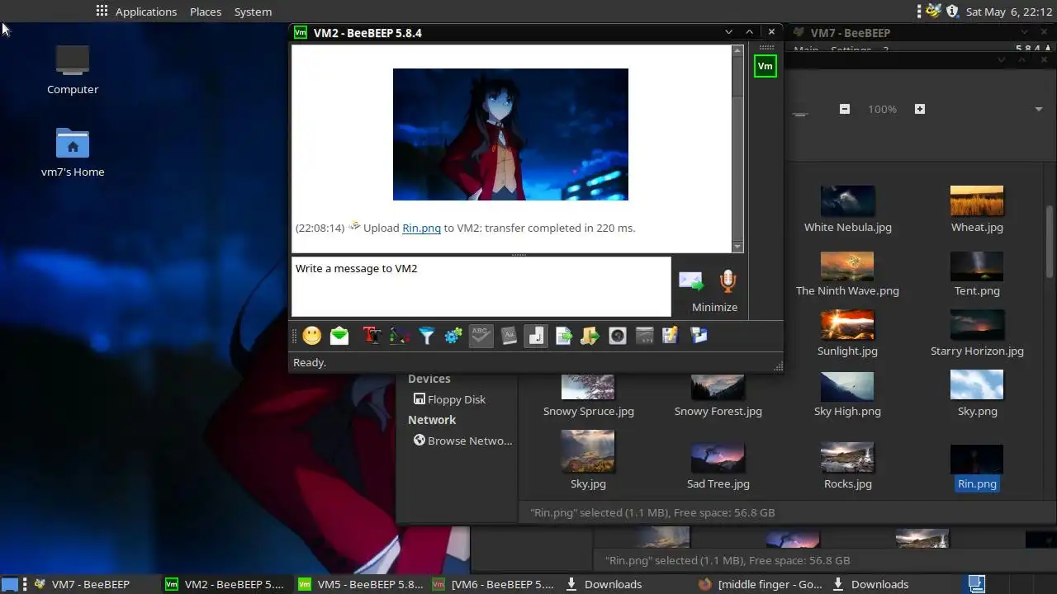Open the vm7's Home desktop folder
Image resolution: width=1057 pixels, height=594 pixels.
[x=73, y=153]
